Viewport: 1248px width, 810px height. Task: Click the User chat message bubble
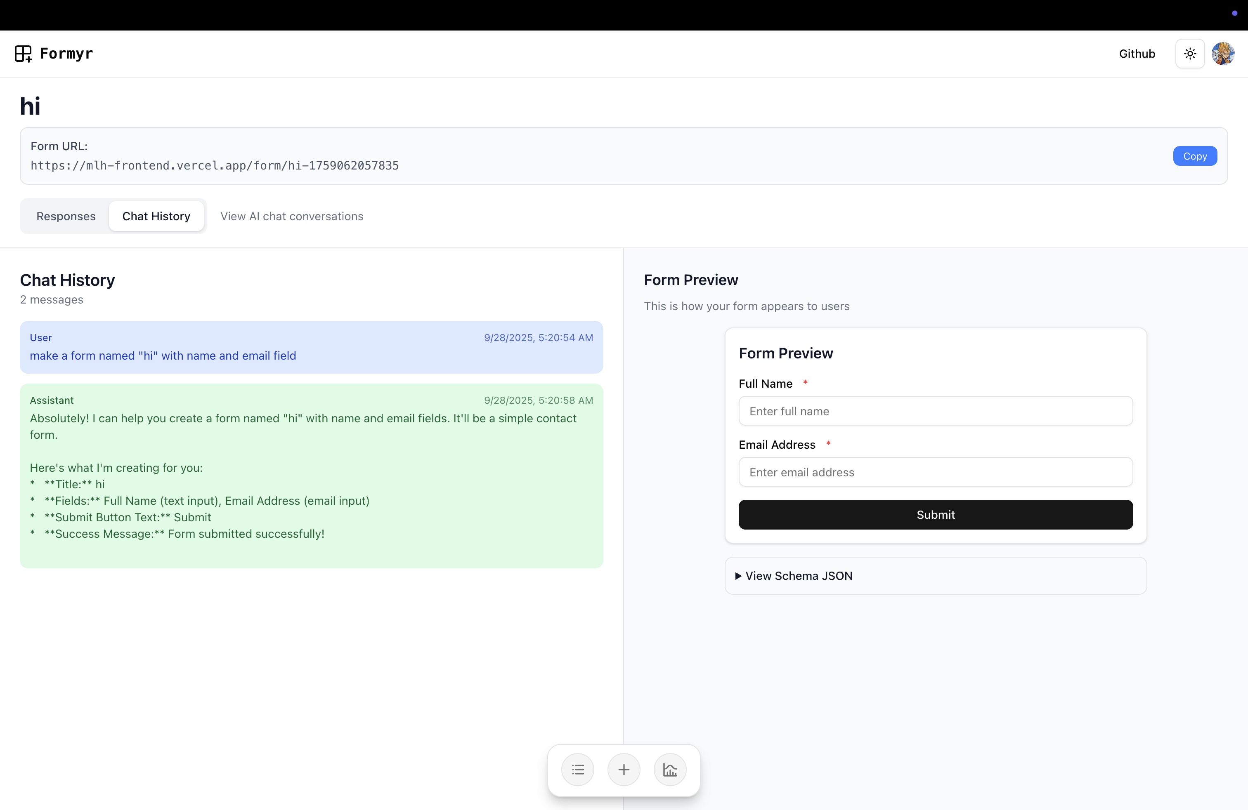pyautogui.click(x=312, y=347)
